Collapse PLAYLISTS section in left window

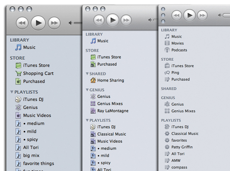tap(12, 92)
